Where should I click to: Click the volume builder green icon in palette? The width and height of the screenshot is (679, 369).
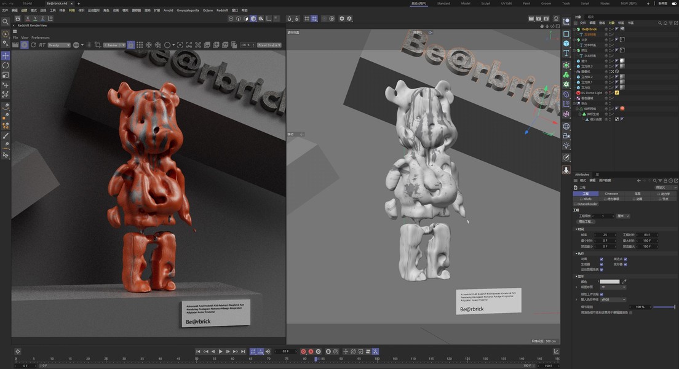coord(566,75)
